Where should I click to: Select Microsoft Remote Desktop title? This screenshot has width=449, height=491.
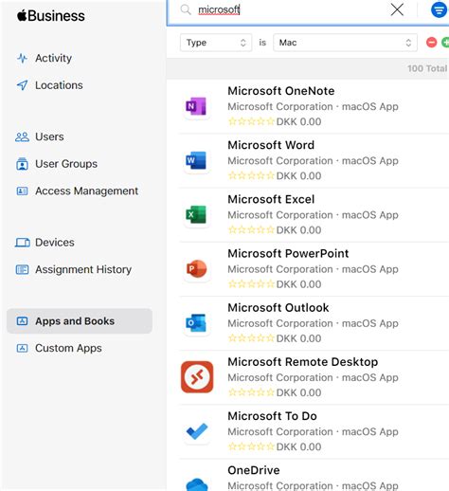tap(303, 362)
